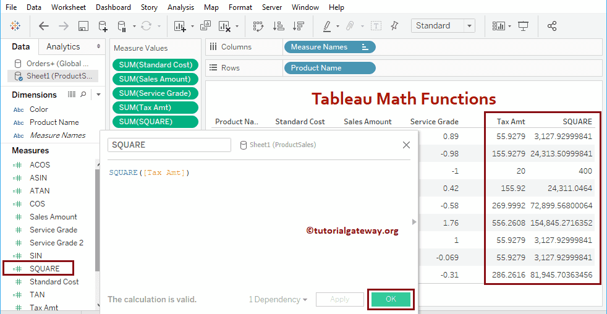Select the Color dimension
Image resolution: width=607 pixels, height=314 pixels.
[39, 109]
